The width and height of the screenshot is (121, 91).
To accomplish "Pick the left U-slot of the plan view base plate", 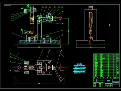I will click(17, 67).
